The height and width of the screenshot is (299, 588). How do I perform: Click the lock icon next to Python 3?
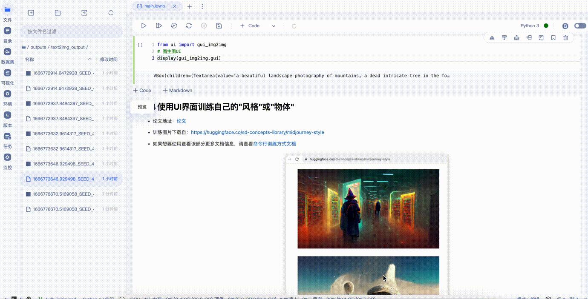565,26
